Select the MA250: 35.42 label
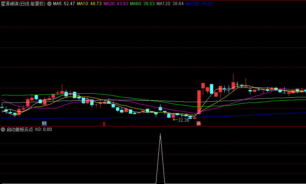 (x=199, y=4)
